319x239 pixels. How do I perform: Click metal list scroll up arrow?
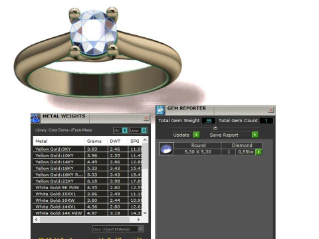pos(145,140)
